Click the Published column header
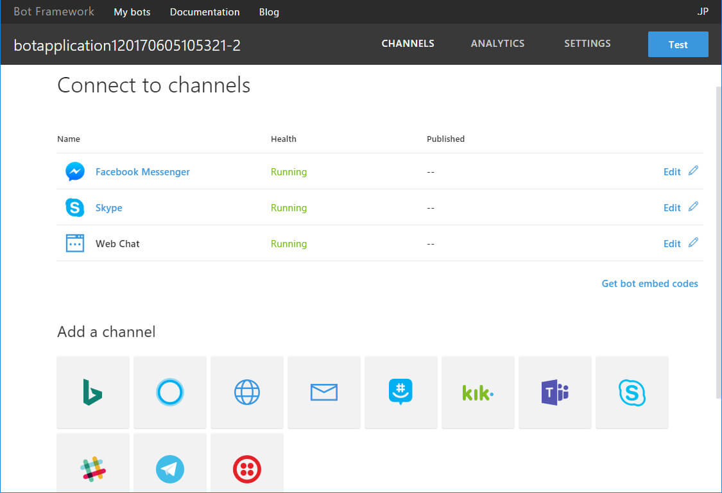Image resolution: width=722 pixels, height=493 pixels. pos(446,139)
